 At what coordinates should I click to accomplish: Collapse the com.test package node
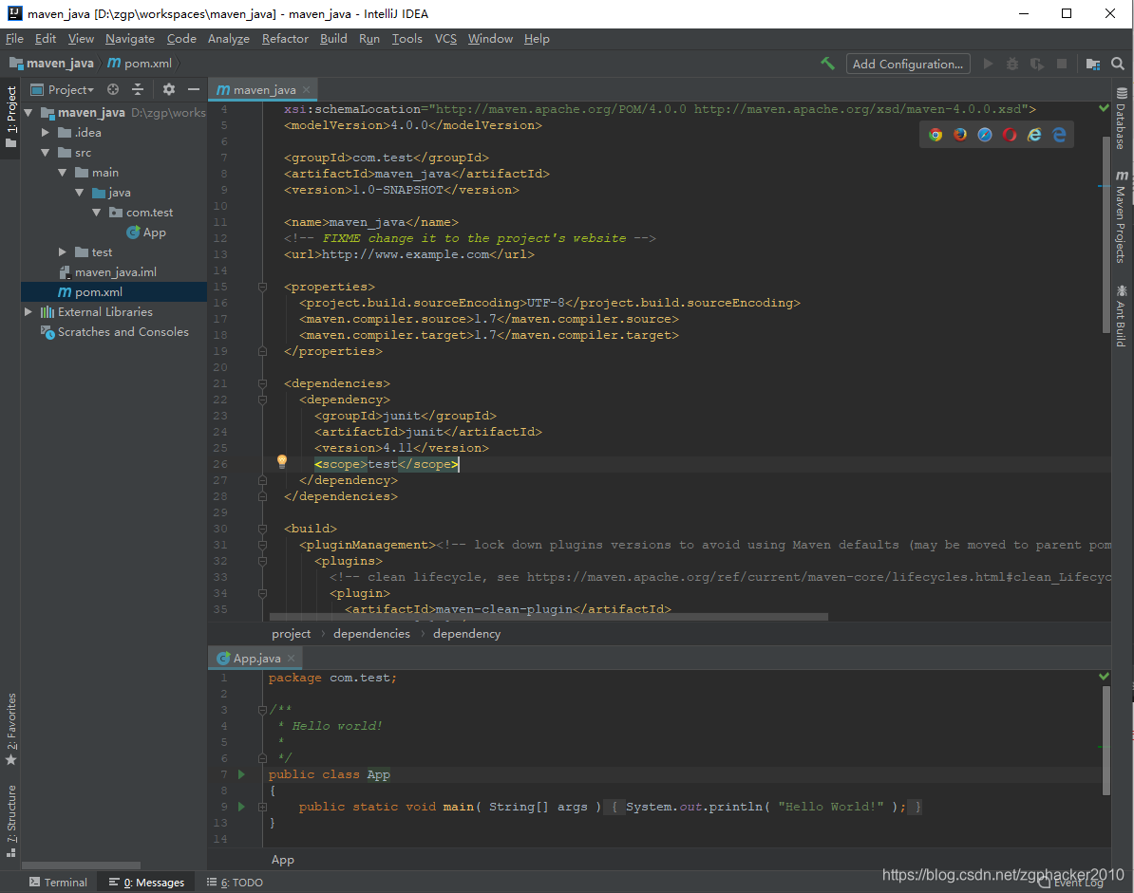[x=96, y=213]
